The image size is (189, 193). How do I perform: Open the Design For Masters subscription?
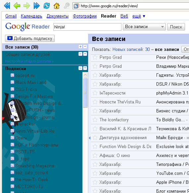coord(34,96)
